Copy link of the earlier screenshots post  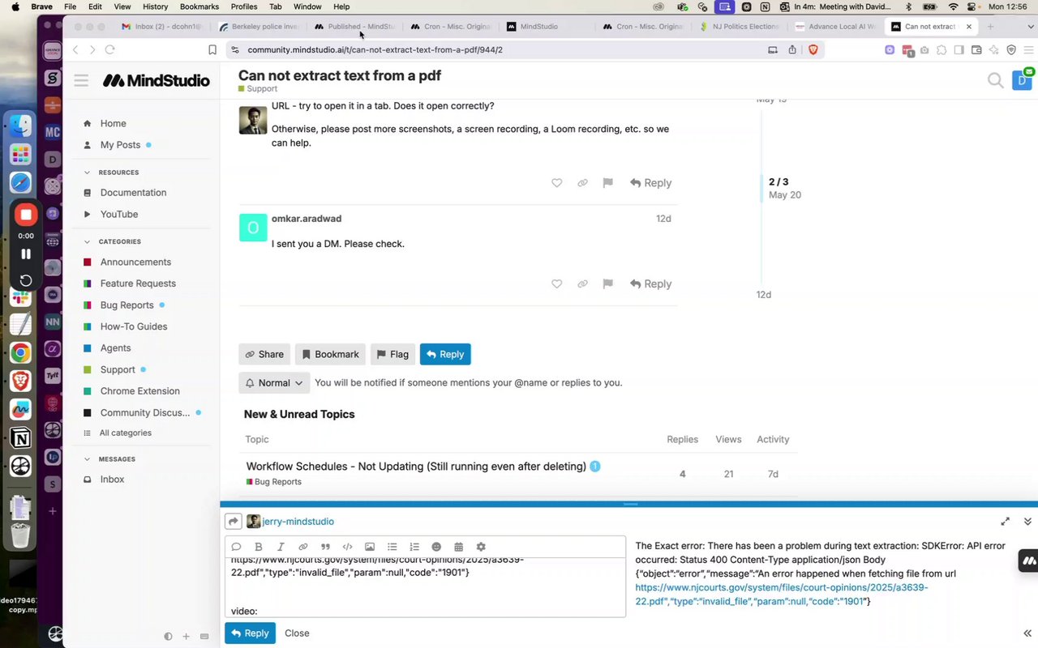[x=582, y=183]
